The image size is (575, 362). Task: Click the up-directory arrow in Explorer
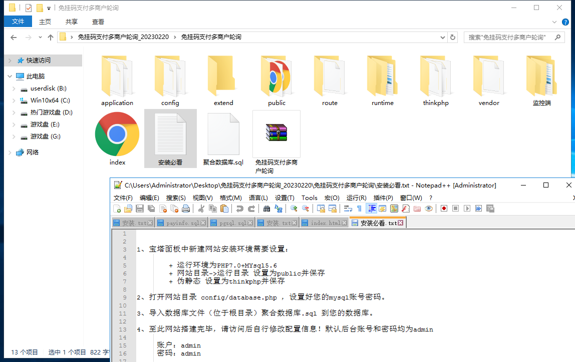click(50, 37)
